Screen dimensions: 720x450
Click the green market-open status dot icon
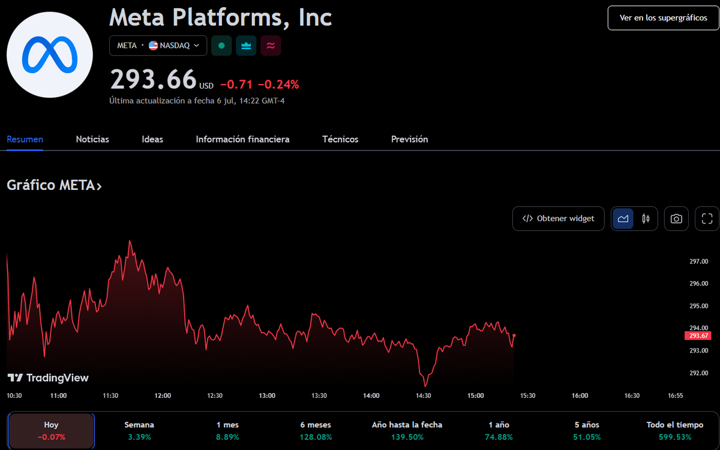[221, 46]
